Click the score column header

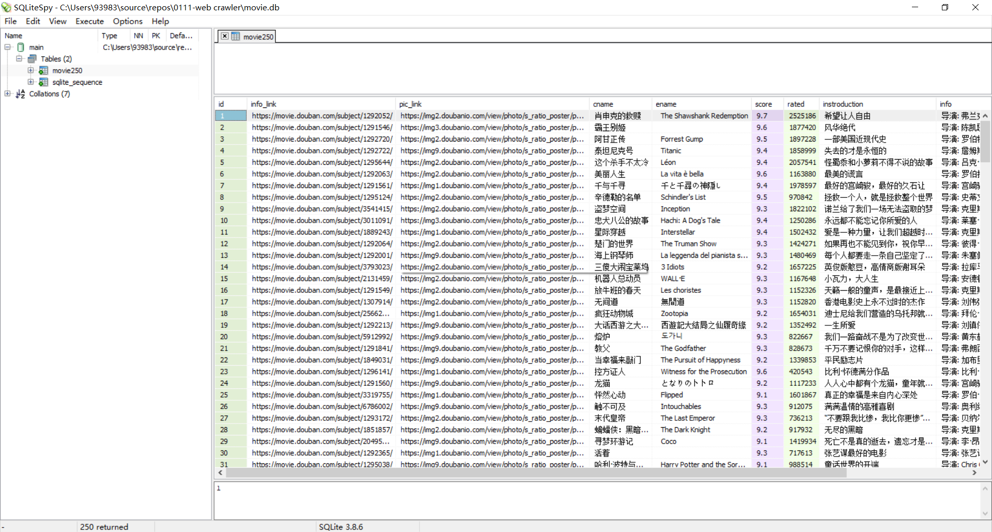click(767, 104)
